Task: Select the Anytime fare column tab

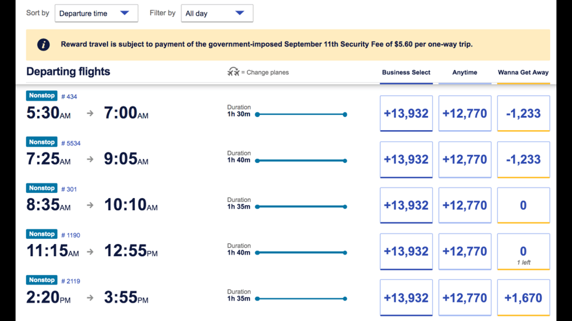Action: click(465, 73)
